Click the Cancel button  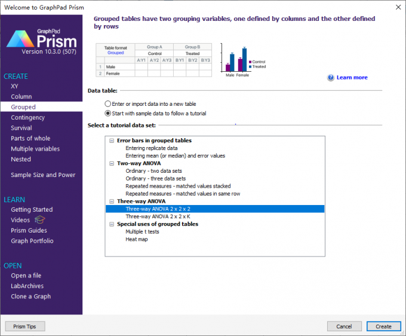(x=344, y=326)
